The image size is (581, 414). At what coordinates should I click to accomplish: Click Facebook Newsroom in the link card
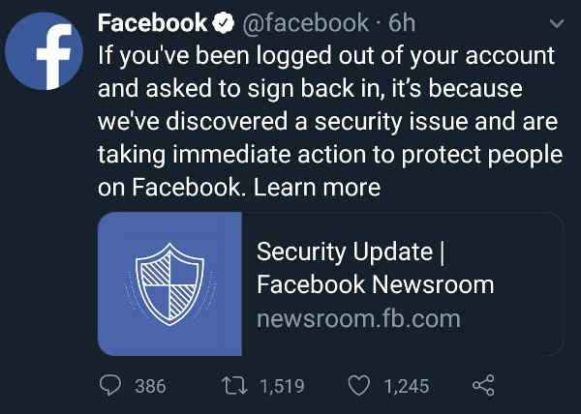click(x=376, y=284)
